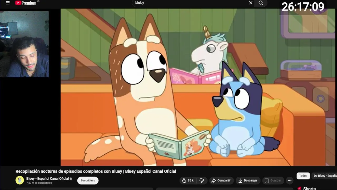337x190 pixels.
Task: Like the video with 35 k likes
Action: 188,180
